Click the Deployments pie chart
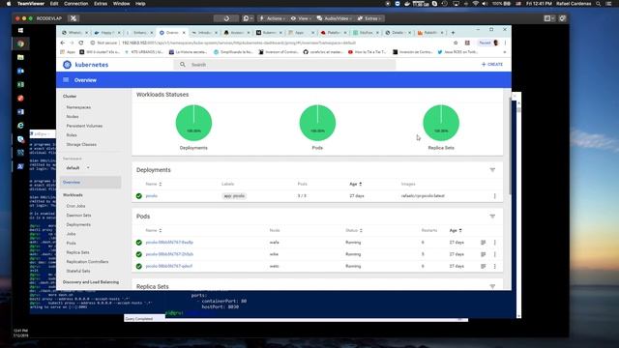Image resolution: width=619 pixels, height=348 pixels. tap(193, 123)
